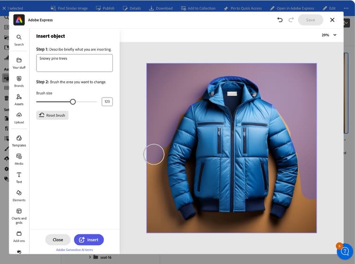The width and height of the screenshot is (355, 264).
Task: Close the Adobe Express editor dialog
Action: [x=332, y=20]
